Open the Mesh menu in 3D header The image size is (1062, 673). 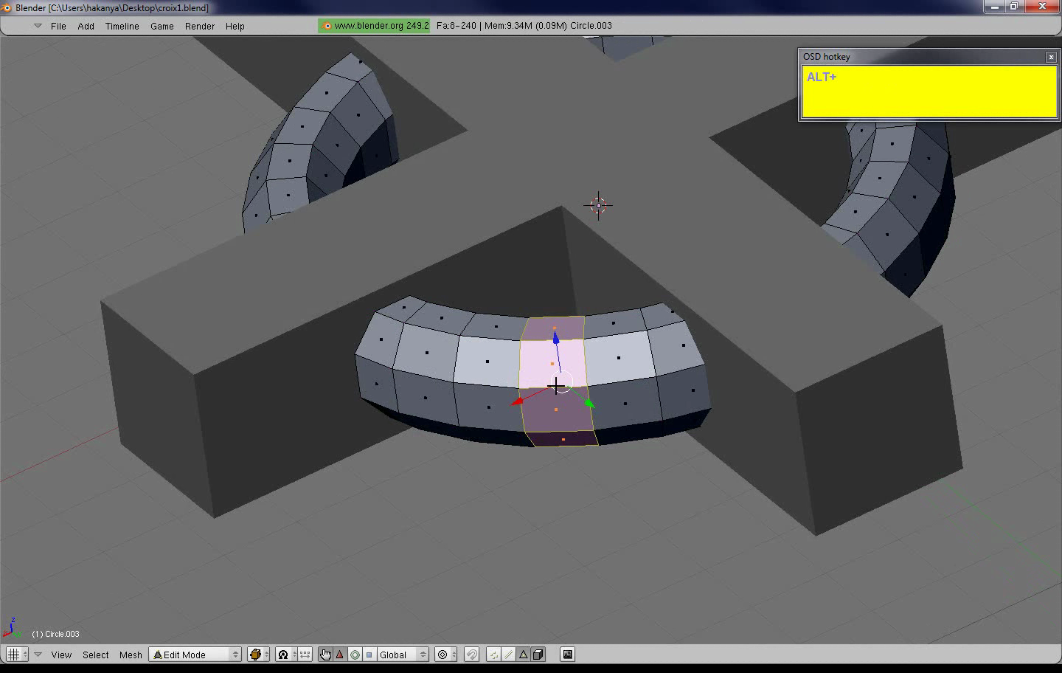point(131,655)
